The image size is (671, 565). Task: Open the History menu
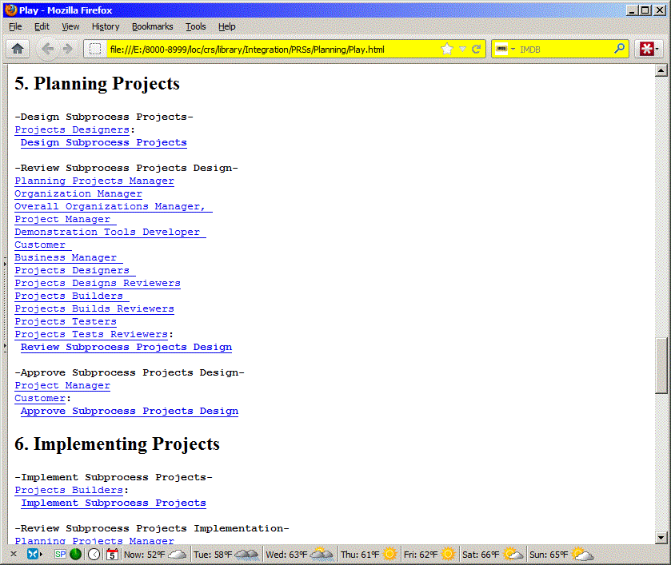click(106, 26)
